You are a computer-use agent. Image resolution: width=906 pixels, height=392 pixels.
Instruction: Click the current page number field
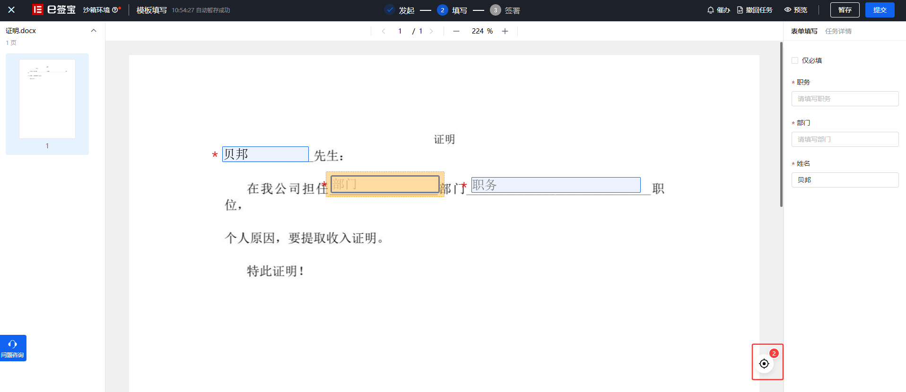coord(400,31)
